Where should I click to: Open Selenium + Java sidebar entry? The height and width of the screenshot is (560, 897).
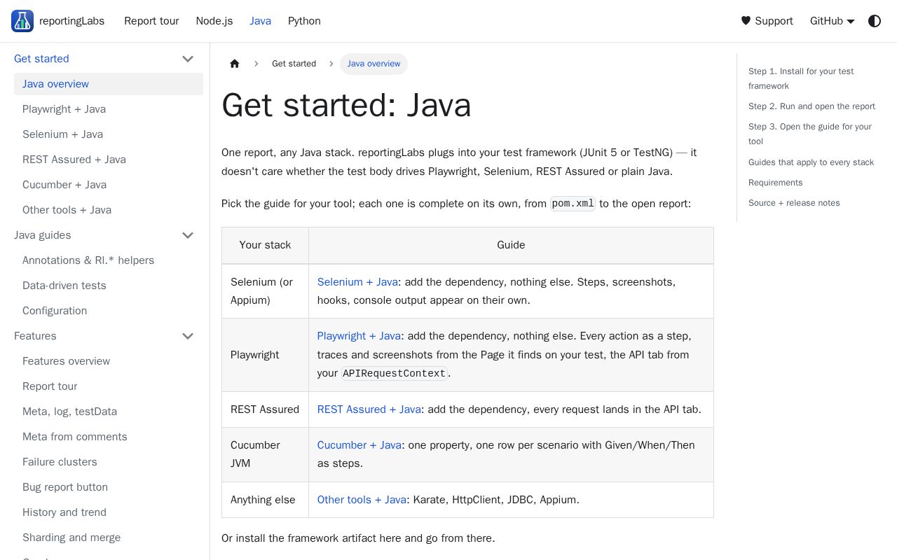pyautogui.click(x=109, y=134)
